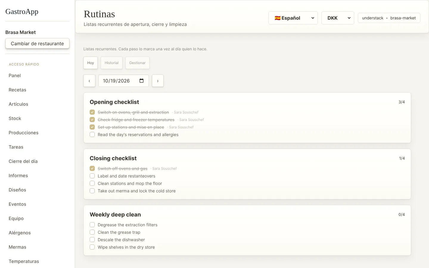Click Cambiar de restaurante button
The width and height of the screenshot is (429, 268).
click(37, 43)
